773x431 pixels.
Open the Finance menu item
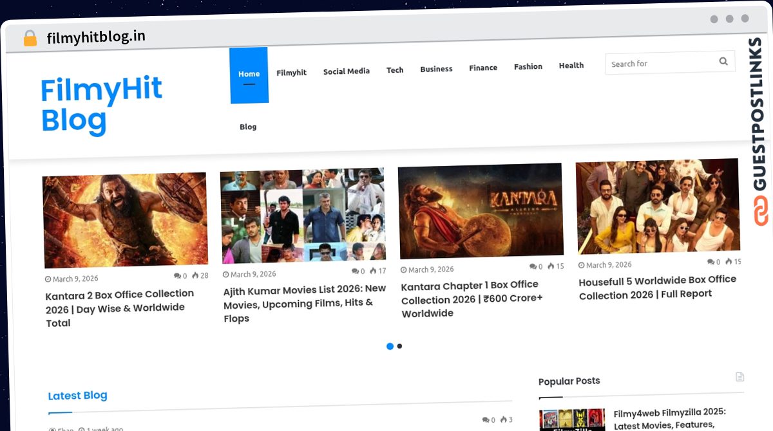[483, 68]
